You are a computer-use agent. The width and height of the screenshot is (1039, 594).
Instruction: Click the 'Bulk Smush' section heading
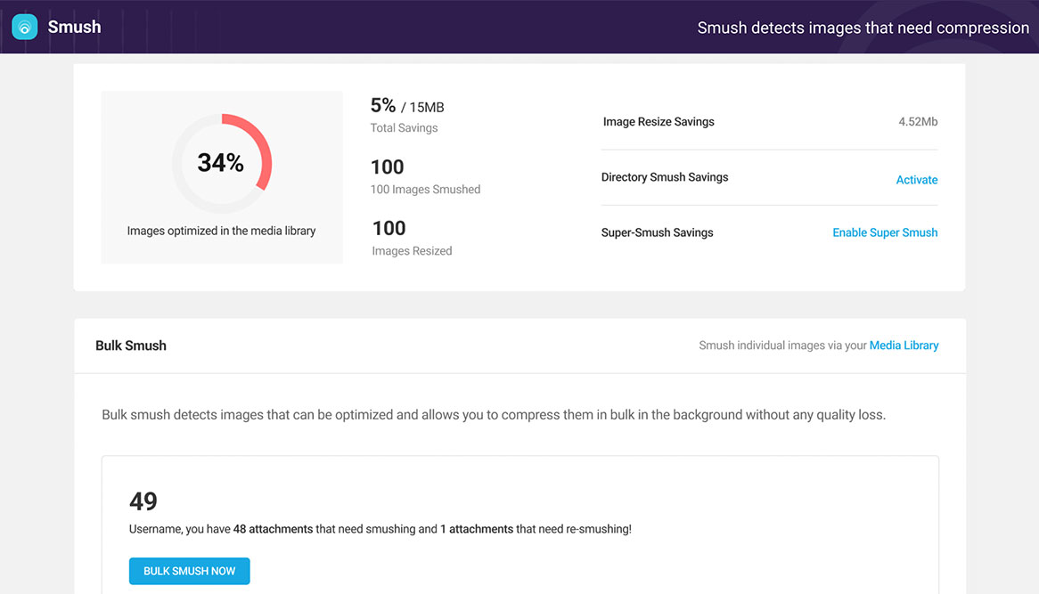point(130,346)
